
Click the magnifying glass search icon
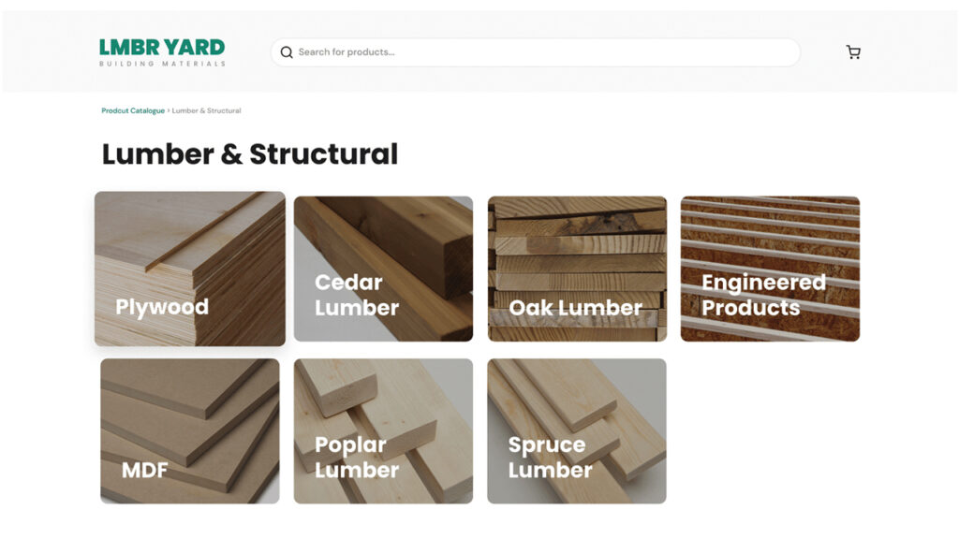(x=287, y=52)
